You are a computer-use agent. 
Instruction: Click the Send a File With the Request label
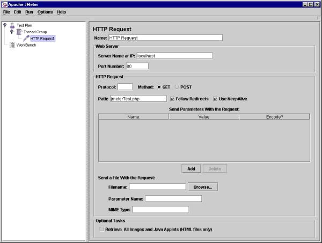click(x=127, y=178)
